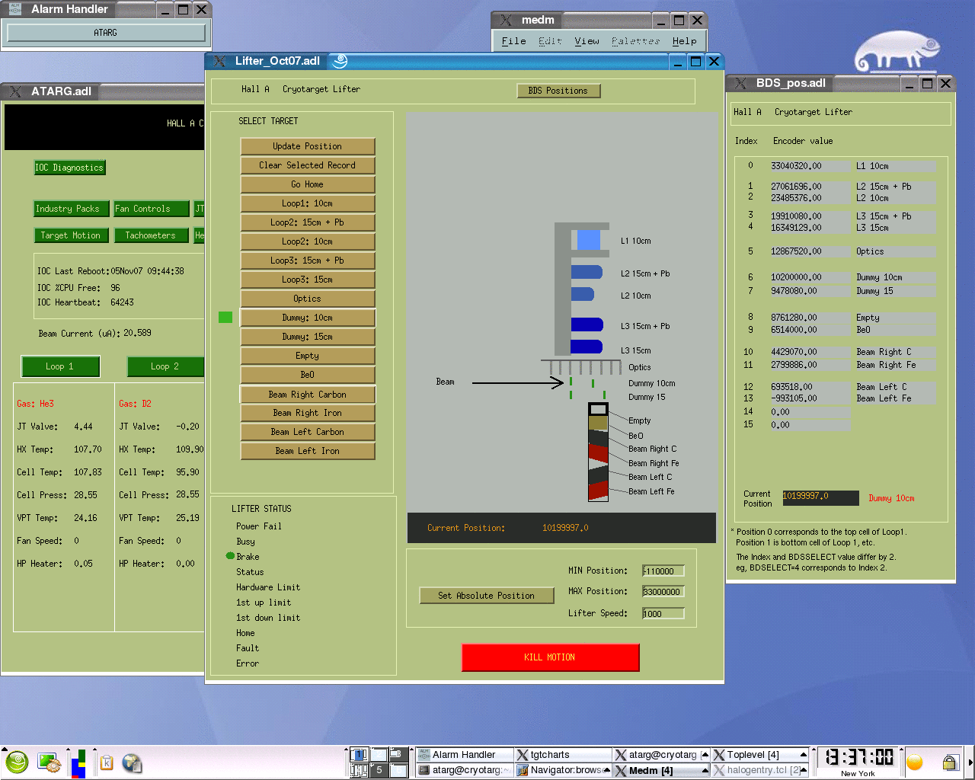Image resolution: width=975 pixels, height=780 pixels.
Task: Click the sticky spiral icon on Lifter titlebar
Action: [x=340, y=61]
